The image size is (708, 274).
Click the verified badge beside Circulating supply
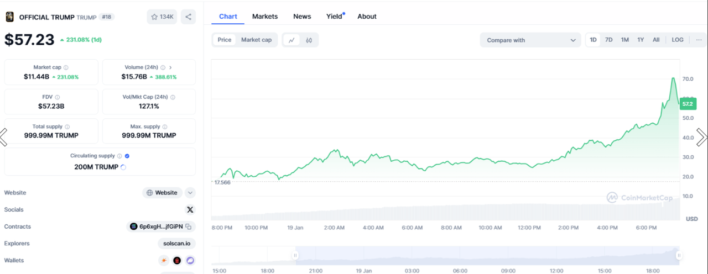coord(127,156)
